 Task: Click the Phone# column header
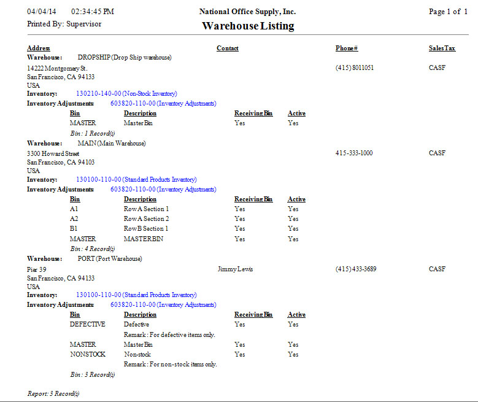(347, 48)
